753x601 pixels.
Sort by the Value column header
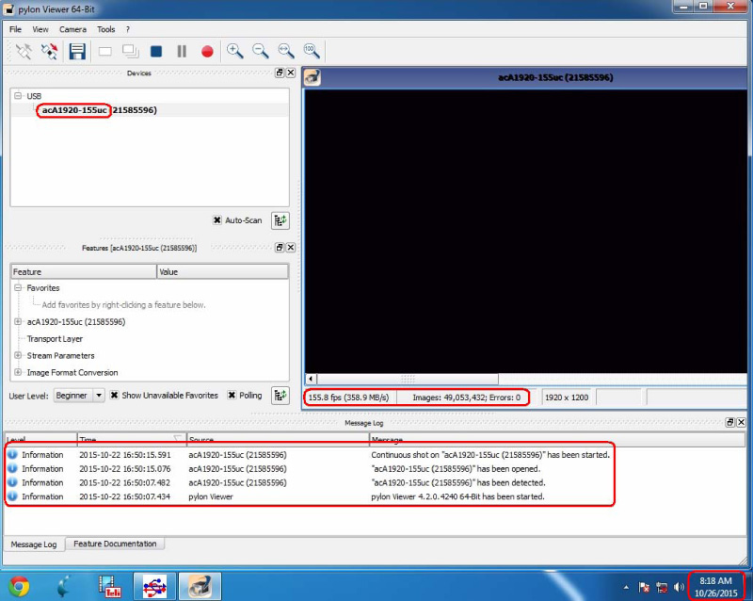coord(223,271)
